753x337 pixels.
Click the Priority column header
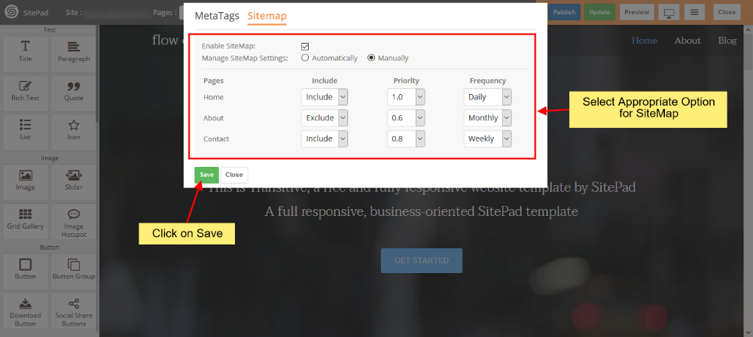407,80
